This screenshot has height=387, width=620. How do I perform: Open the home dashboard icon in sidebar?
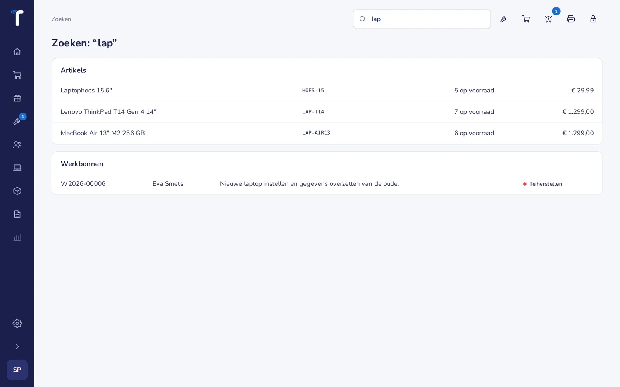(17, 52)
